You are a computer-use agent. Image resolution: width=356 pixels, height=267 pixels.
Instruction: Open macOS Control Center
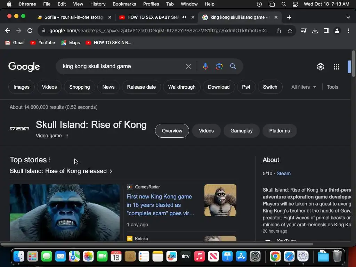[x=295, y=4]
